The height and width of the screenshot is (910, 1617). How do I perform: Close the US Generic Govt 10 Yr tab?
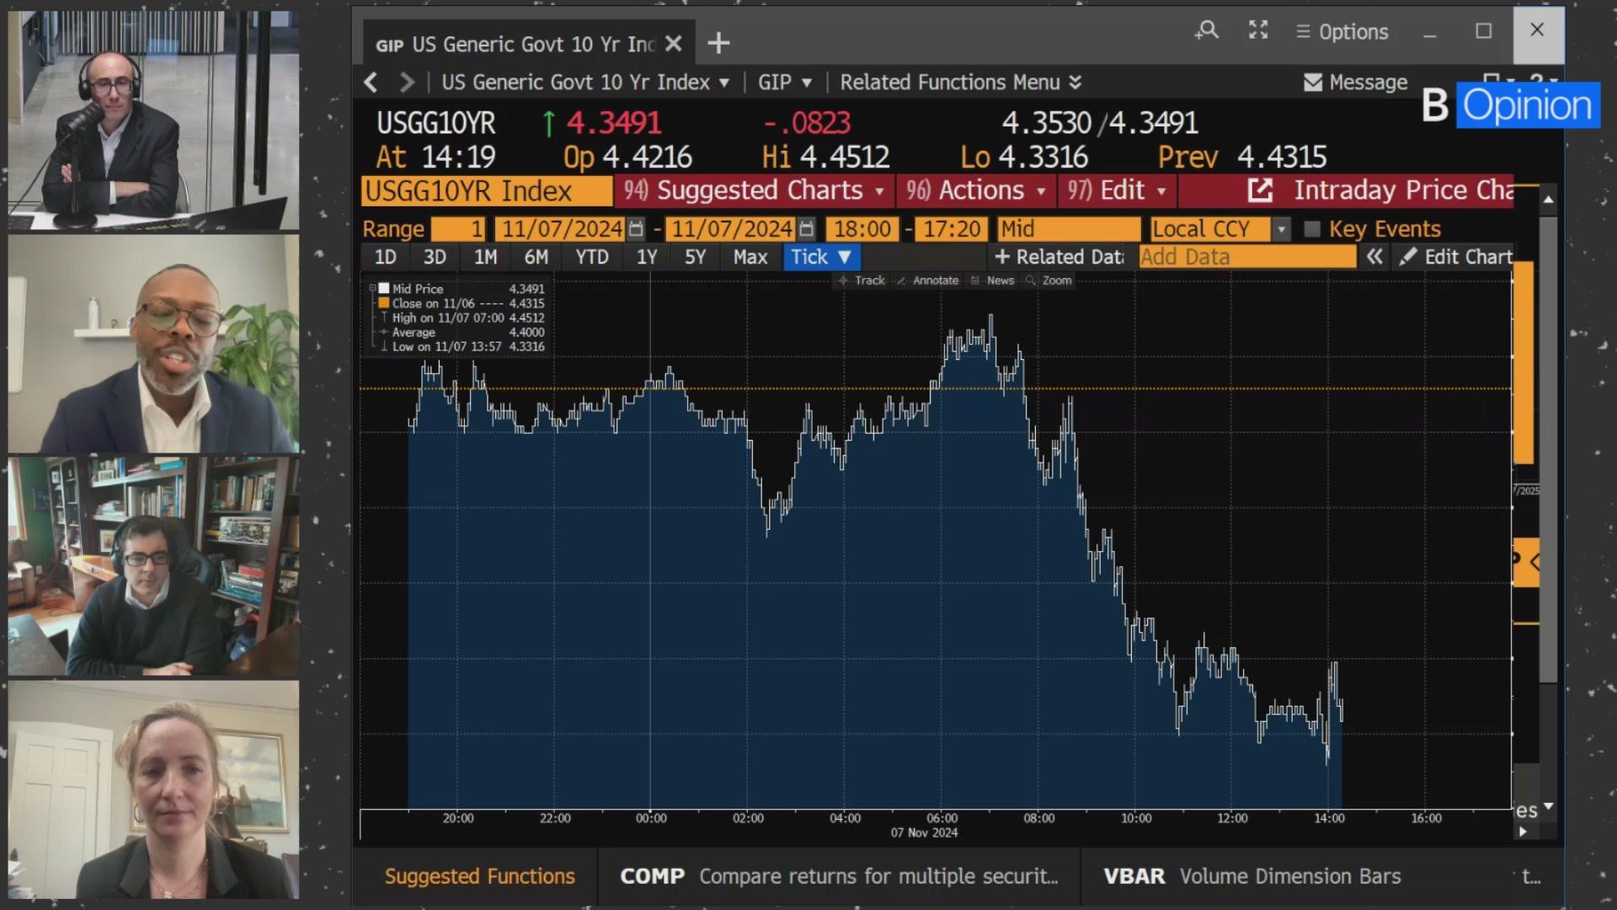point(673,44)
